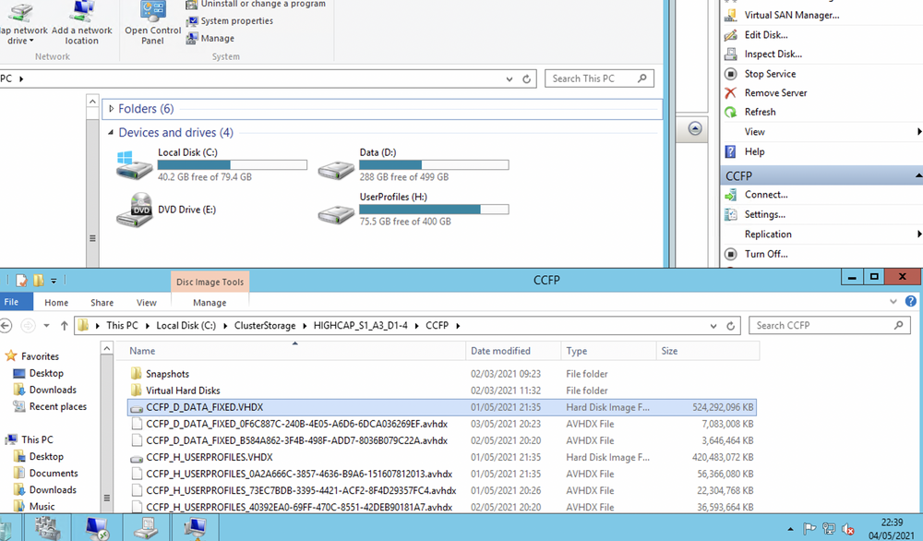
Task: Select the Local Disk (C:) drive icon
Action: pyautogui.click(x=134, y=165)
